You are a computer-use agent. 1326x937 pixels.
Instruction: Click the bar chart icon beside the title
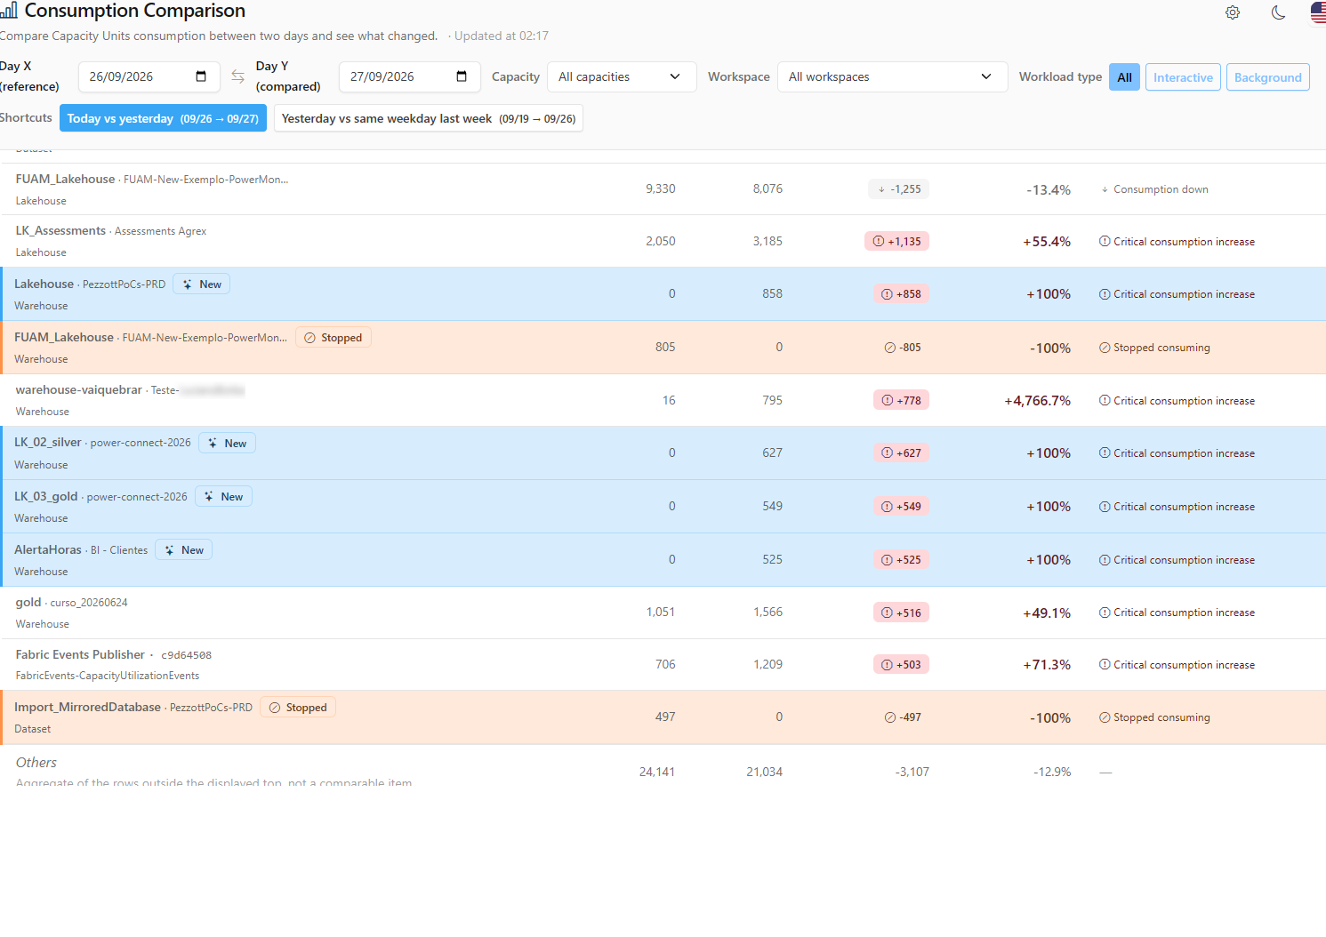(x=9, y=11)
